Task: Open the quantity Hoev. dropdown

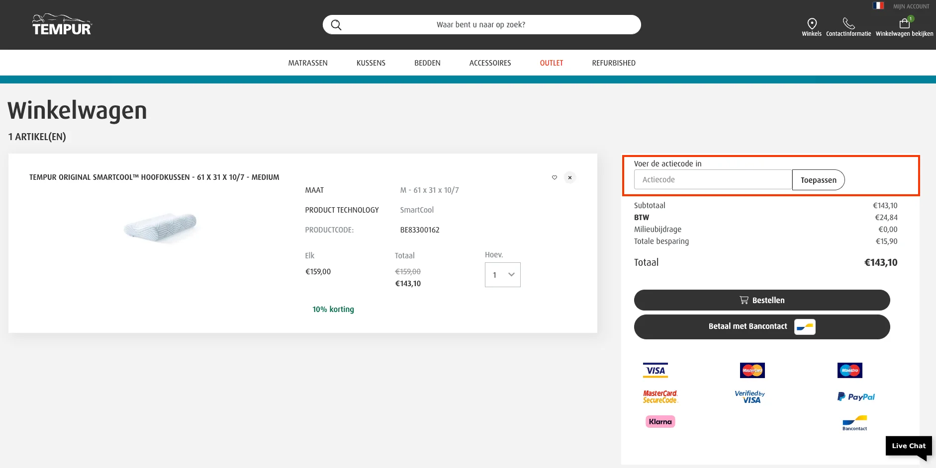Action: 502,275
